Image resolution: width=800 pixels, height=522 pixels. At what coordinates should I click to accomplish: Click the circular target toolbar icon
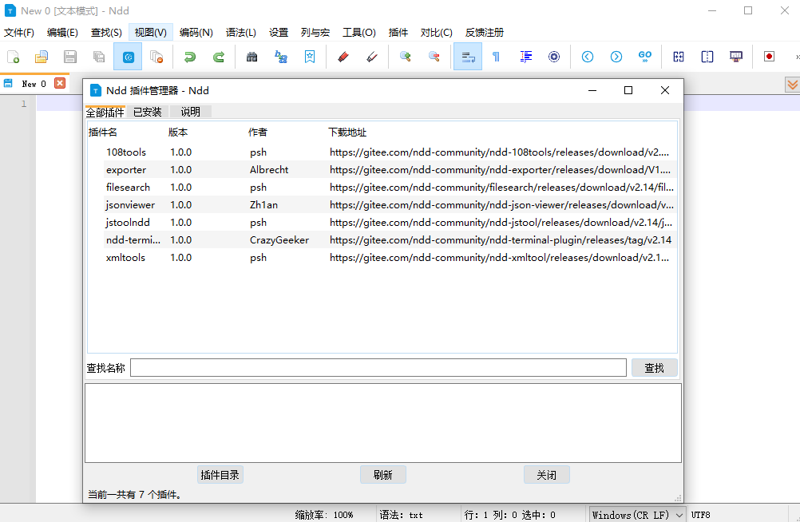coord(554,57)
